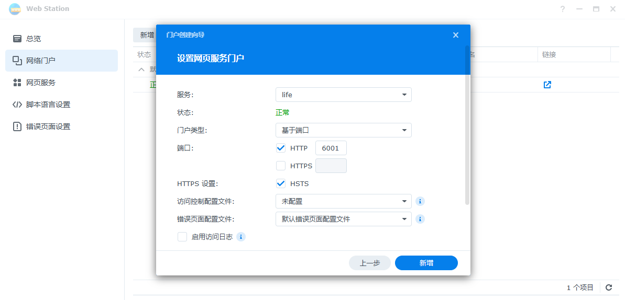
Task: Uncheck the HTTP port checkbox
Action: [x=281, y=148]
